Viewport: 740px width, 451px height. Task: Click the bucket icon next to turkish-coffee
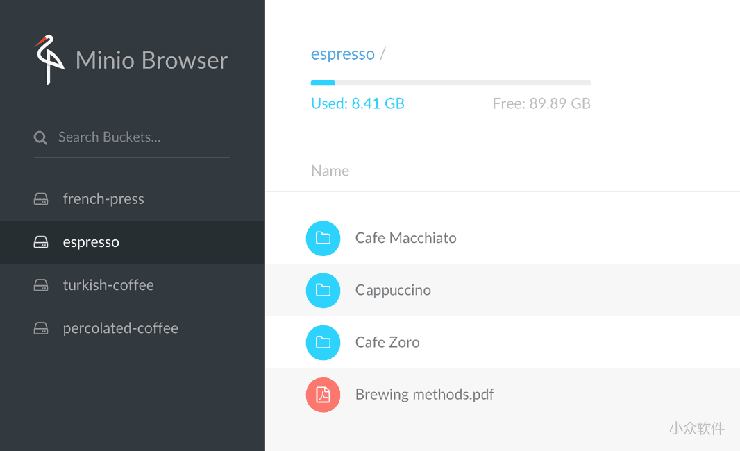pos(41,285)
